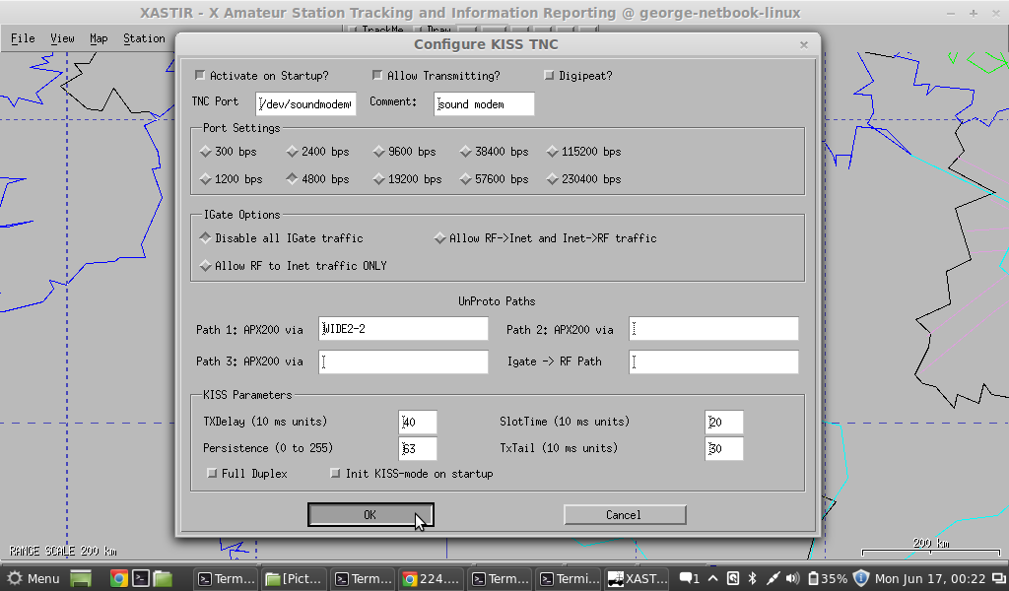Toggle the Allow Transmitting checkbox
Screen dimensions: 1009x591
click(377, 76)
